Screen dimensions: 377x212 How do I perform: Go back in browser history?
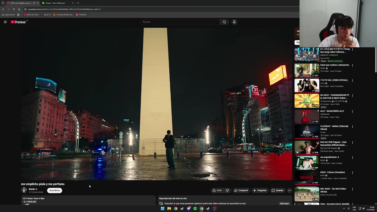[x=3, y=9]
